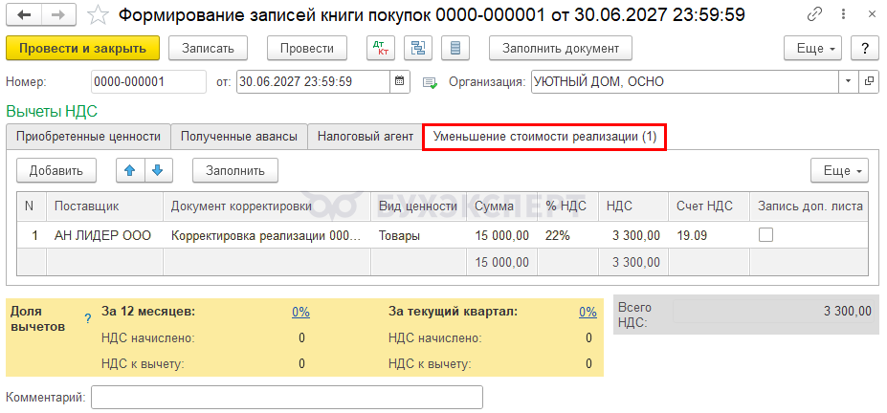
Task: Select the 22% VAT rate cell
Action: click(568, 235)
